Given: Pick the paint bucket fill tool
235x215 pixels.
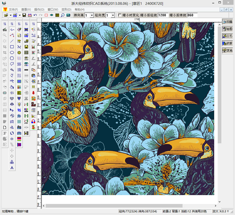Looking at the screenshot, I should point(12,87).
